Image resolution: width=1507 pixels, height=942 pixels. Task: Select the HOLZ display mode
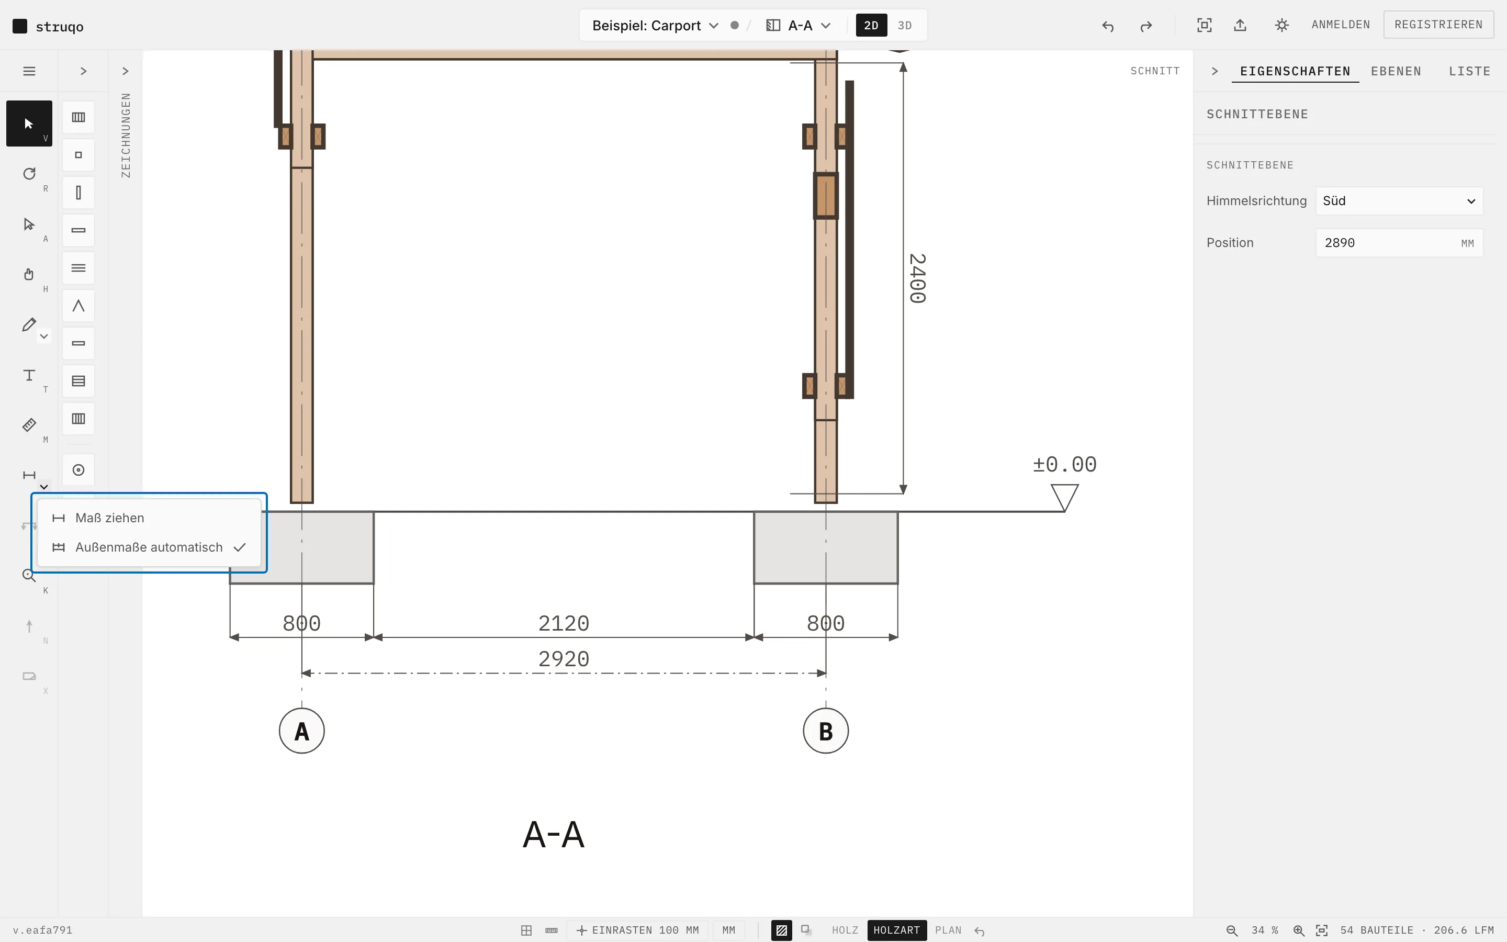tap(845, 930)
